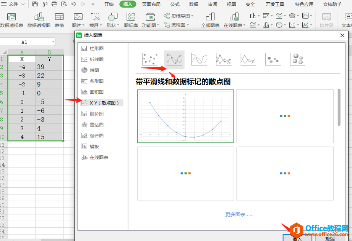Select 组合图 in the chart type list
Image resolution: width=352 pixels, height=241 pixels.
pyautogui.click(x=102, y=136)
